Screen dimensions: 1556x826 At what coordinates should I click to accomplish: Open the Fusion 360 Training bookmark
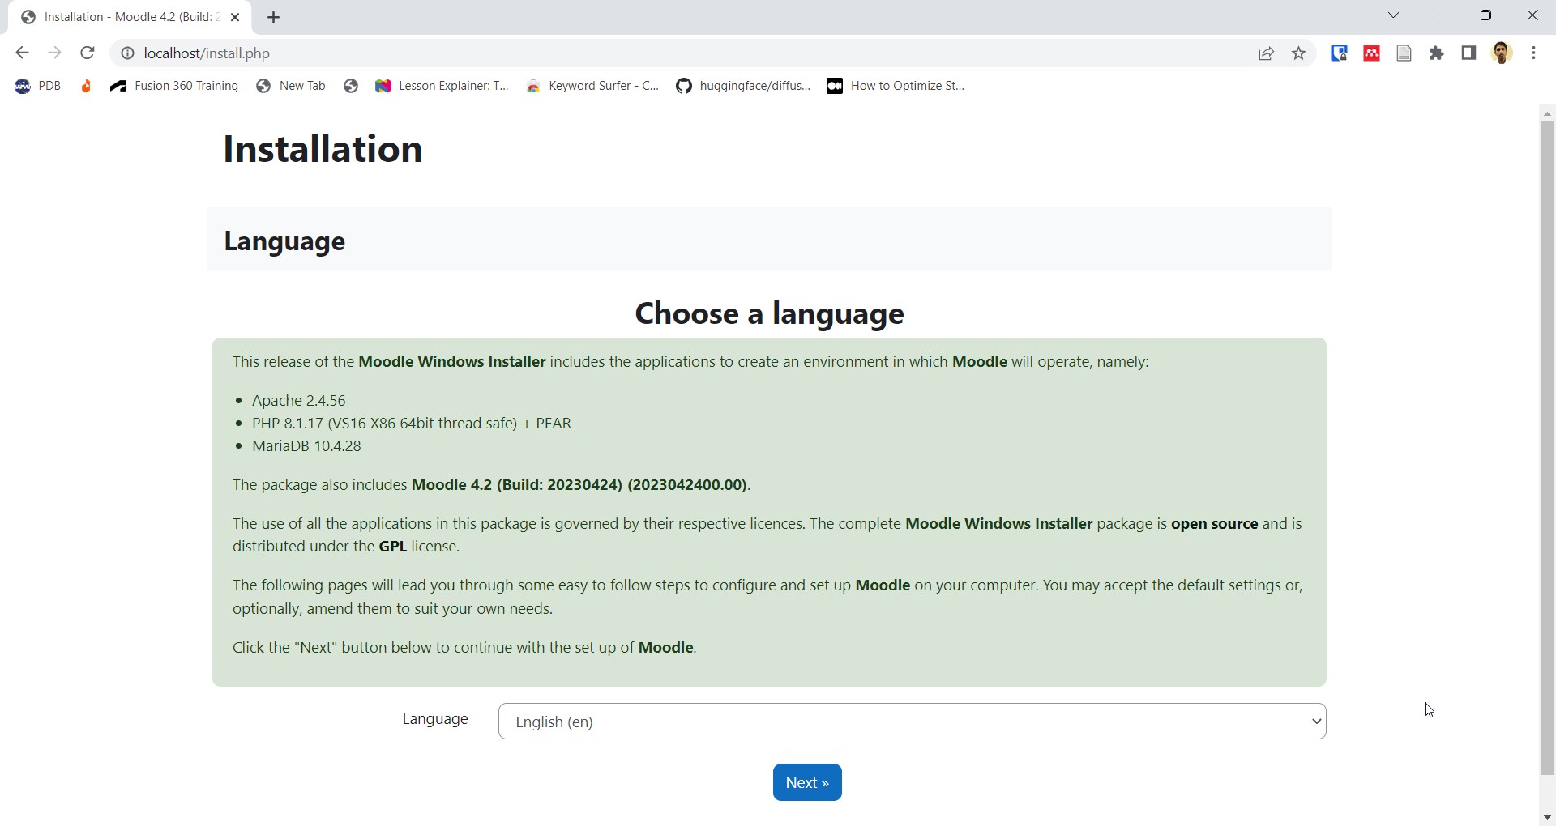pos(174,86)
